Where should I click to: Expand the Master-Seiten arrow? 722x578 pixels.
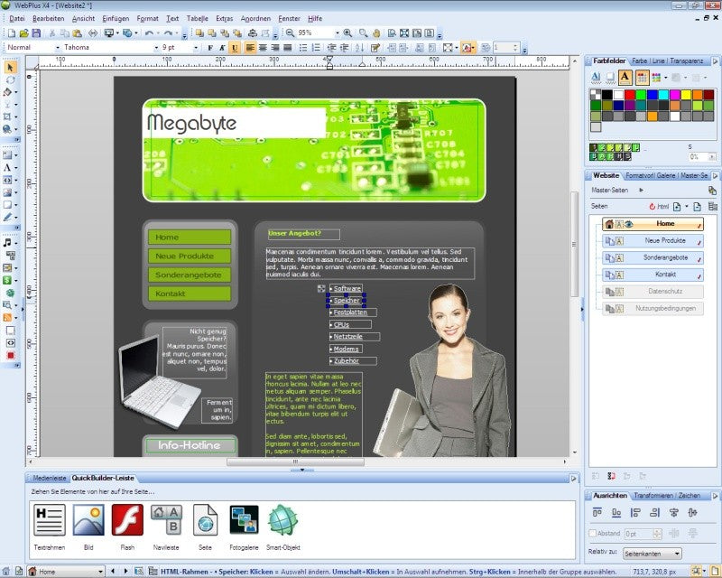point(641,190)
